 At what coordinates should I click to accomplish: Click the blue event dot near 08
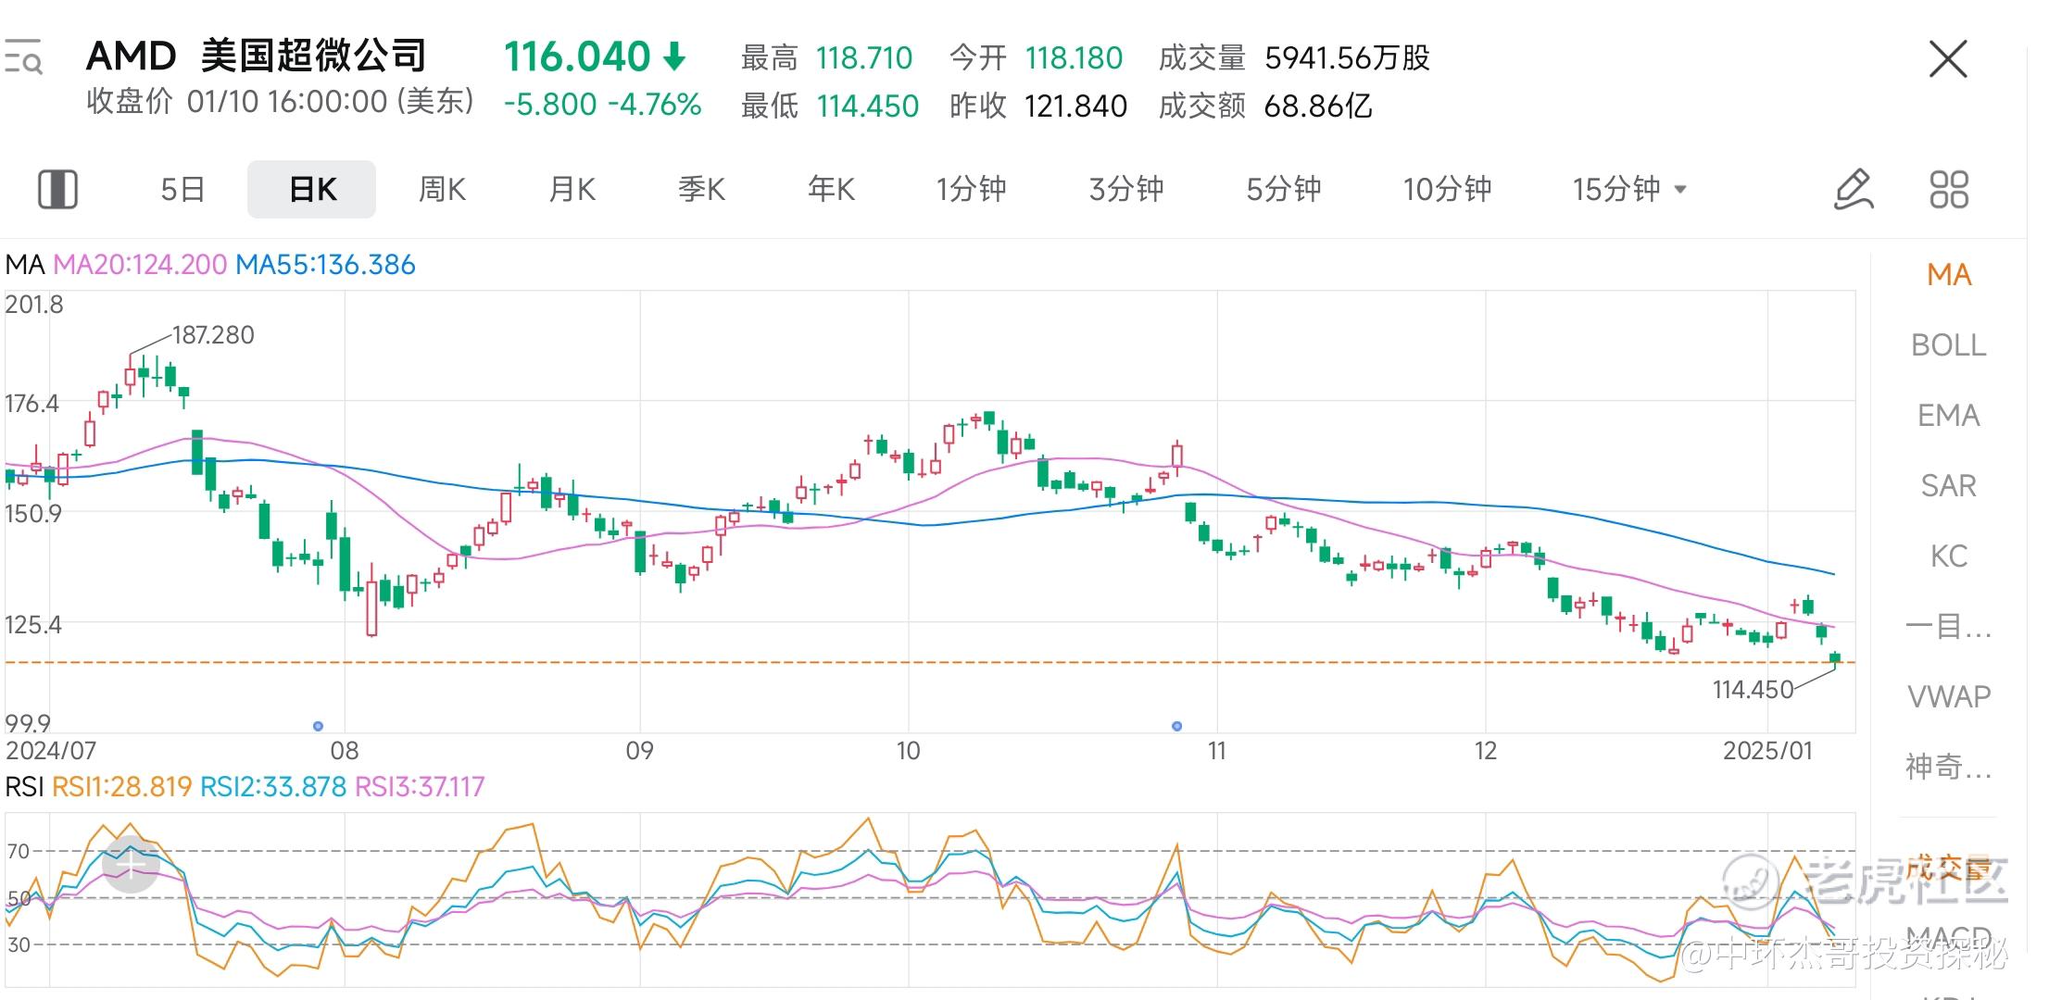click(318, 726)
